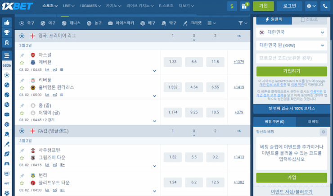Select the volleyball icon in left sidebar
Image resolution: width=333 pixels, height=196 pixels.
[x=7, y=124]
